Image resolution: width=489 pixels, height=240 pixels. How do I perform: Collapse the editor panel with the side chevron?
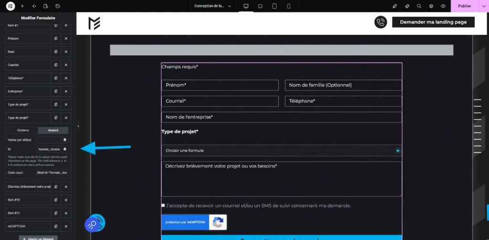(x=78, y=126)
